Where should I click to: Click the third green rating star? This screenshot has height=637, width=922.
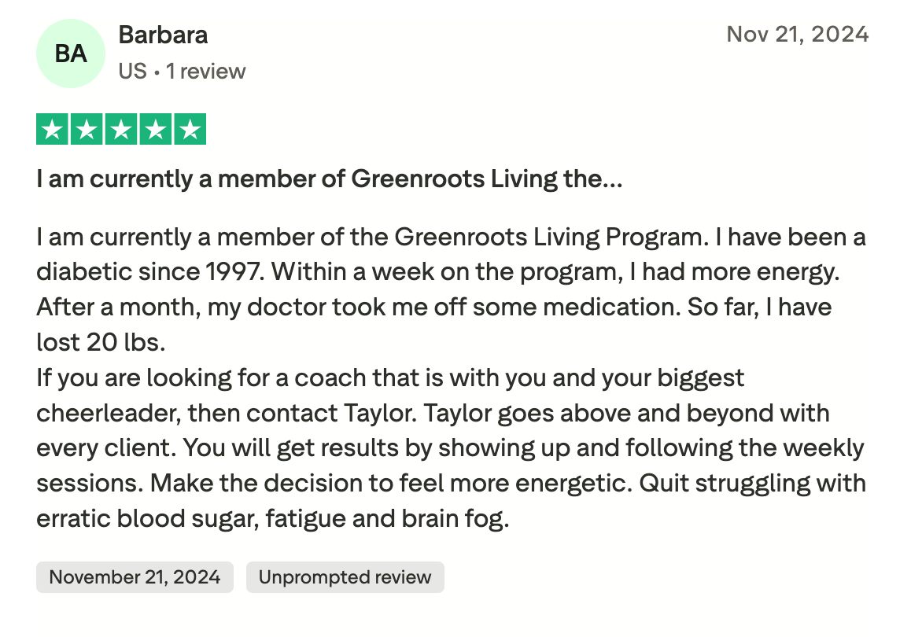121,130
